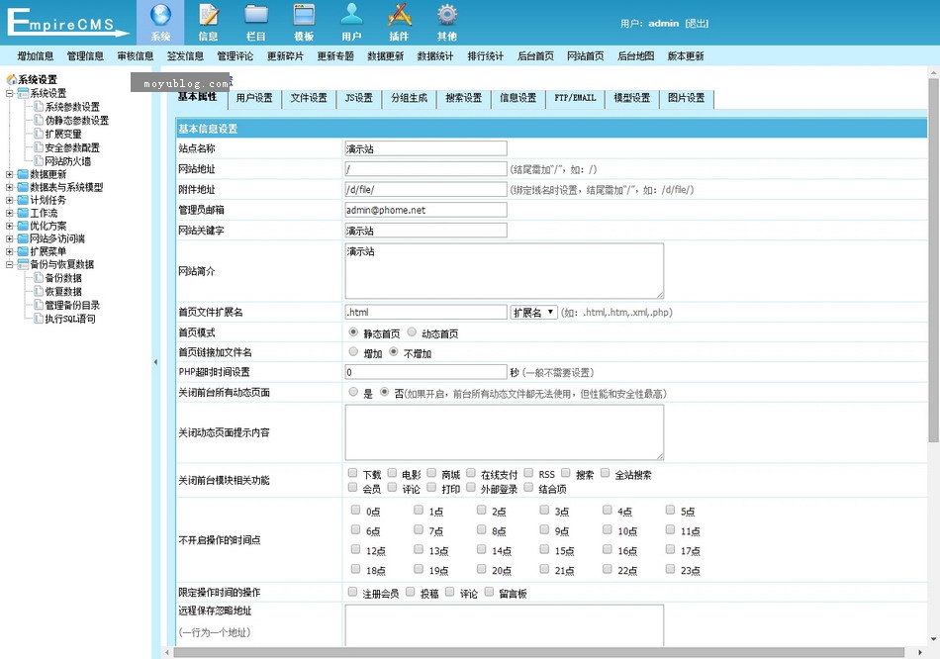Image resolution: width=940 pixels, height=659 pixels.
Task: Open the 信息 notepad icon module
Action: tap(208, 22)
